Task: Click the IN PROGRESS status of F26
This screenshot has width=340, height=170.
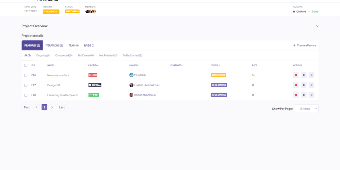Action: coord(218,75)
